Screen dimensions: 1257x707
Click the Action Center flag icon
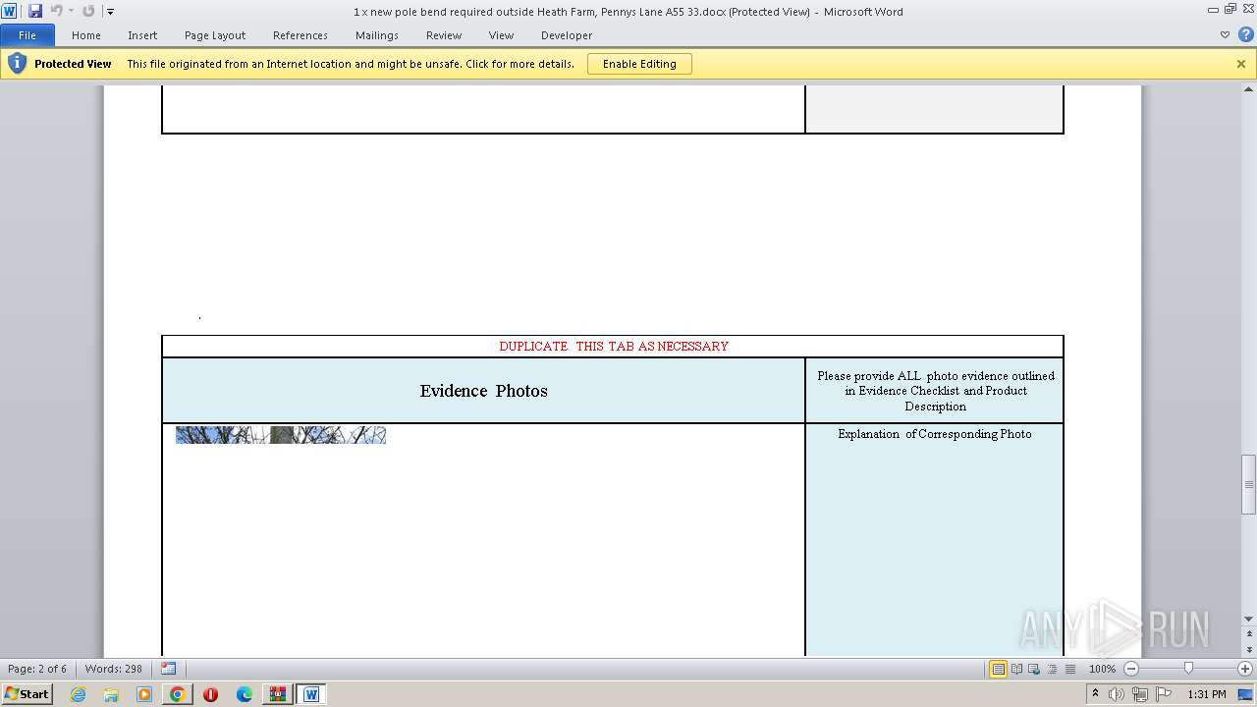1162,694
